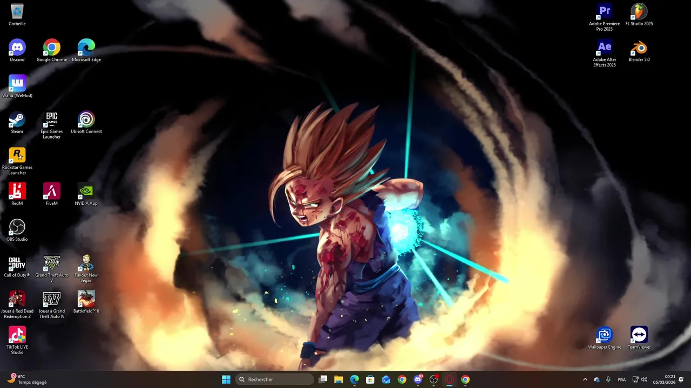Open the notifications bell in the tray
The width and height of the screenshot is (691, 388).
[681, 379]
